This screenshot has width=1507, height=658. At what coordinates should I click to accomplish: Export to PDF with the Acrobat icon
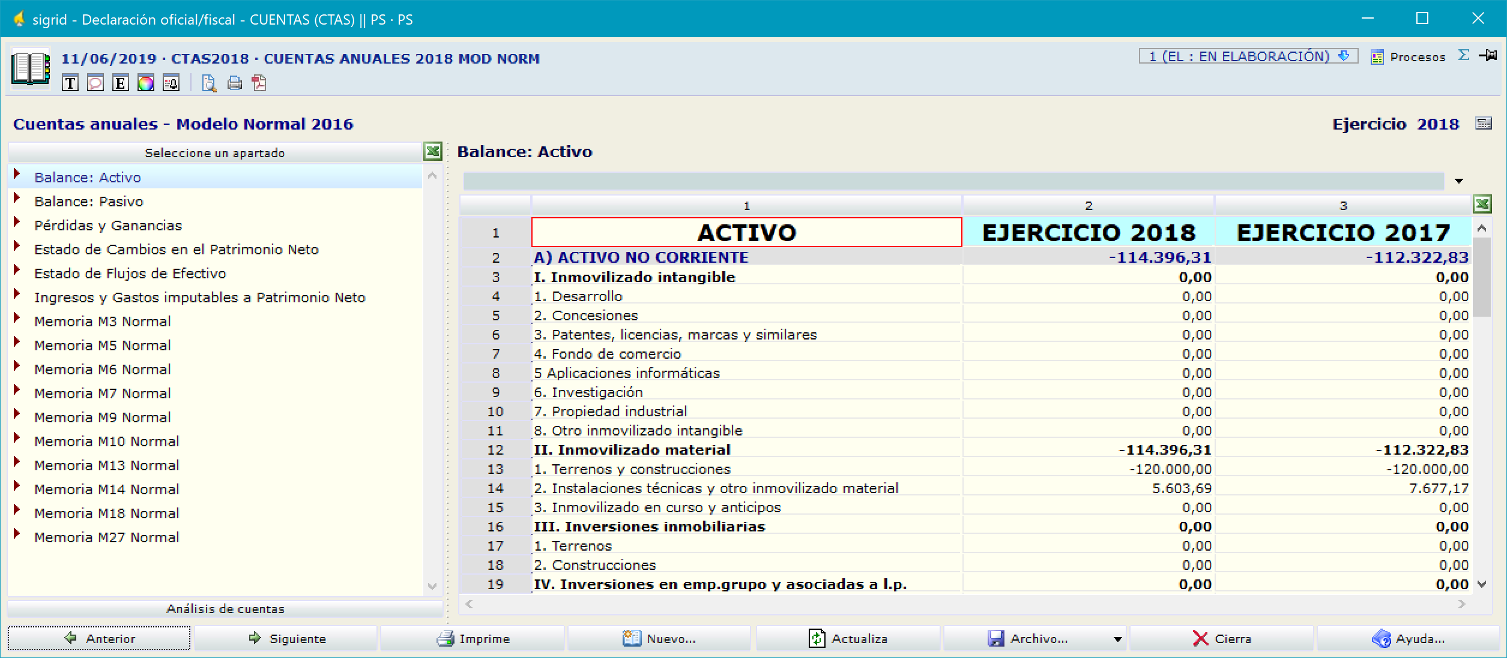[259, 83]
